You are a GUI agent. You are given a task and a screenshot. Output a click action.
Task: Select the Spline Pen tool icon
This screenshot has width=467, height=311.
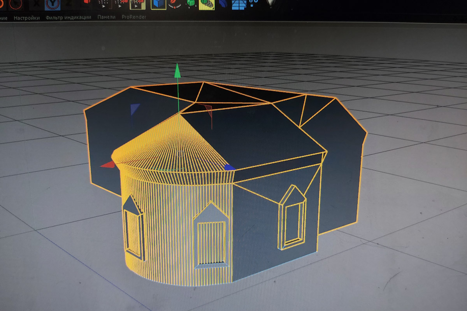pos(175,4)
